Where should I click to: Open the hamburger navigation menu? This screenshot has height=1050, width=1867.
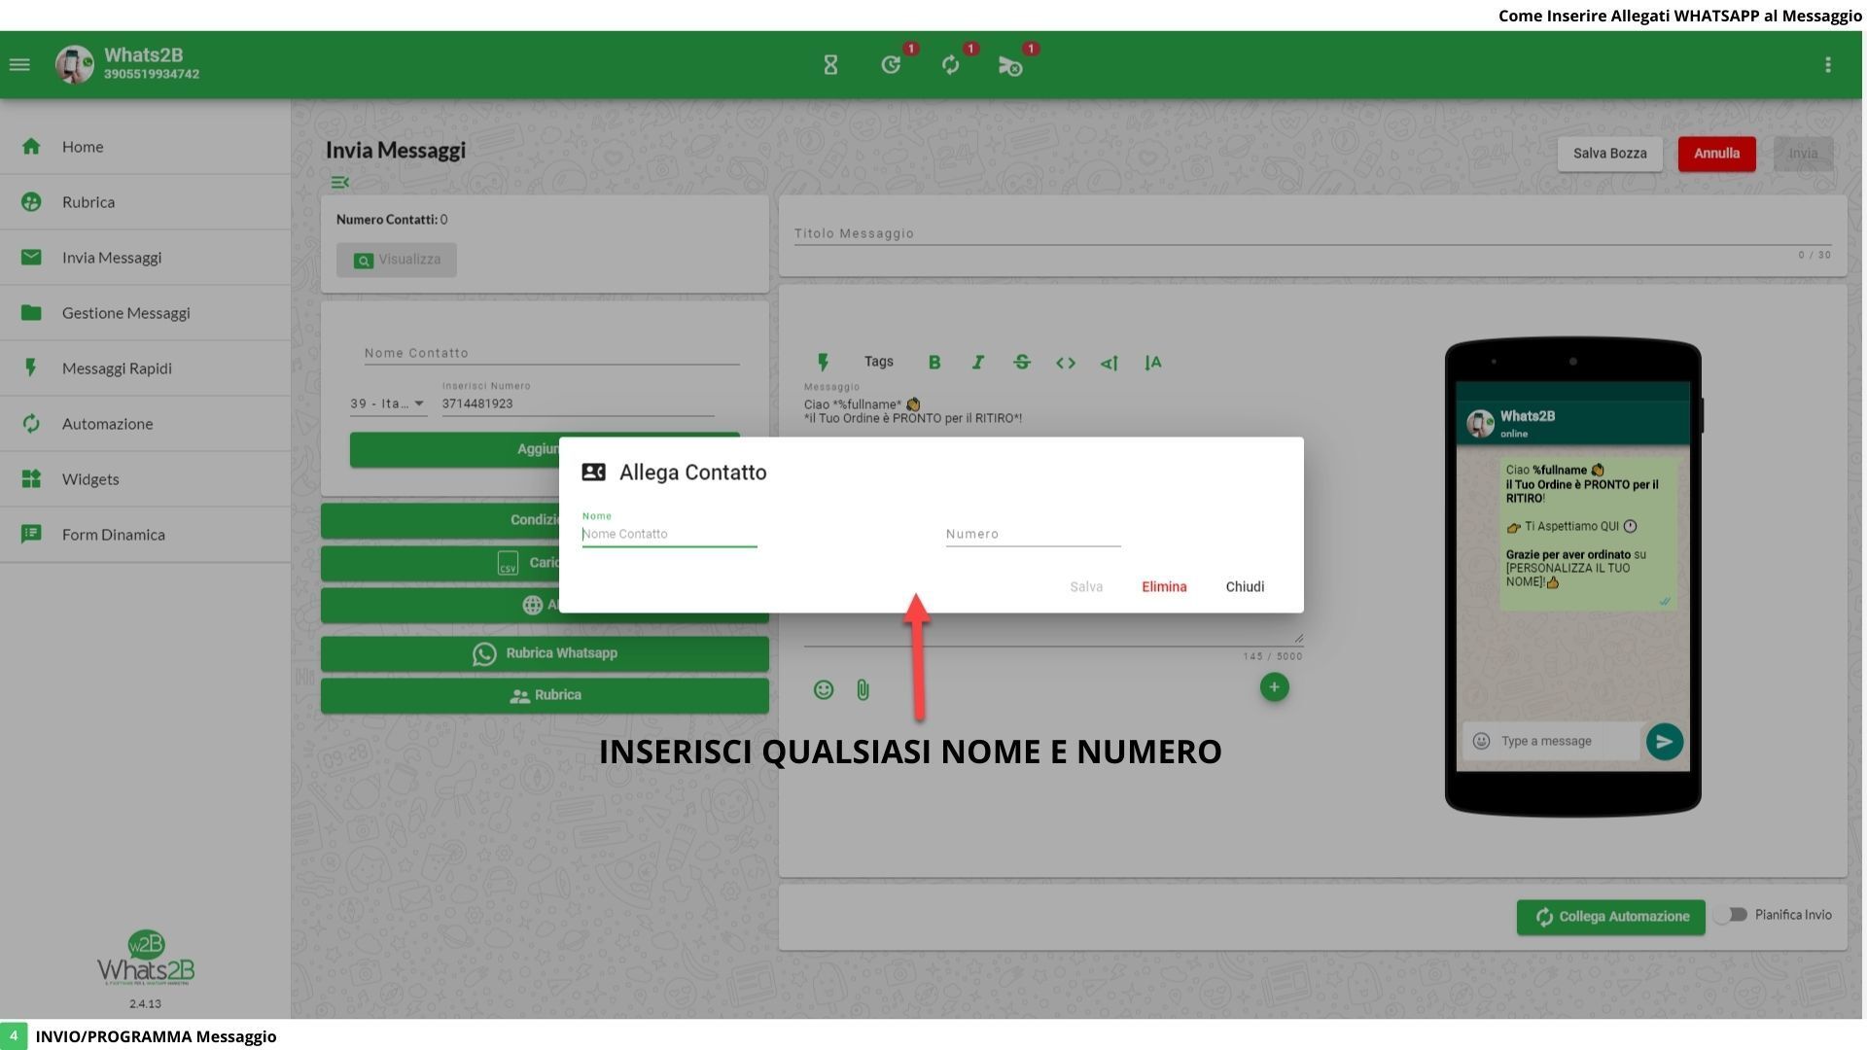click(x=19, y=65)
